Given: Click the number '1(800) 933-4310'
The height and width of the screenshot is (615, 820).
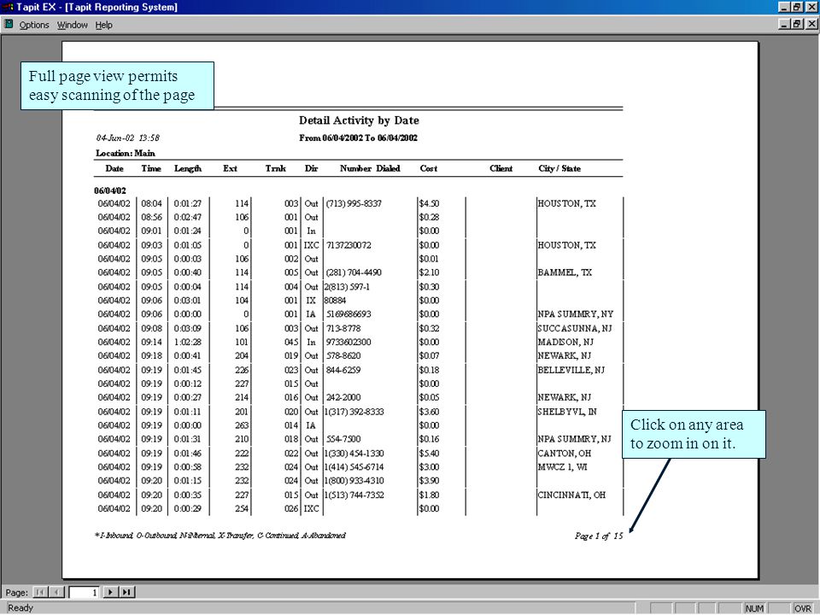Looking at the screenshot, I should (354, 481).
